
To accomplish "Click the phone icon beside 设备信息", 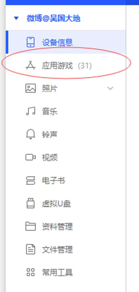I will [x=31, y=42].
